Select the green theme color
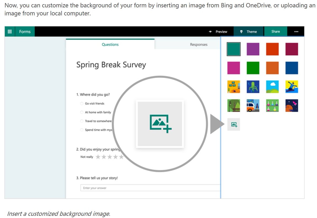 253,68
